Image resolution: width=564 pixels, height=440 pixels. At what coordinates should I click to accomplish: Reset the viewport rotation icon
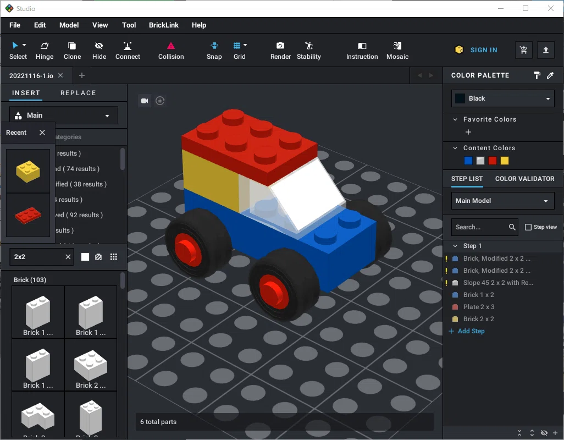pos(160,101)
